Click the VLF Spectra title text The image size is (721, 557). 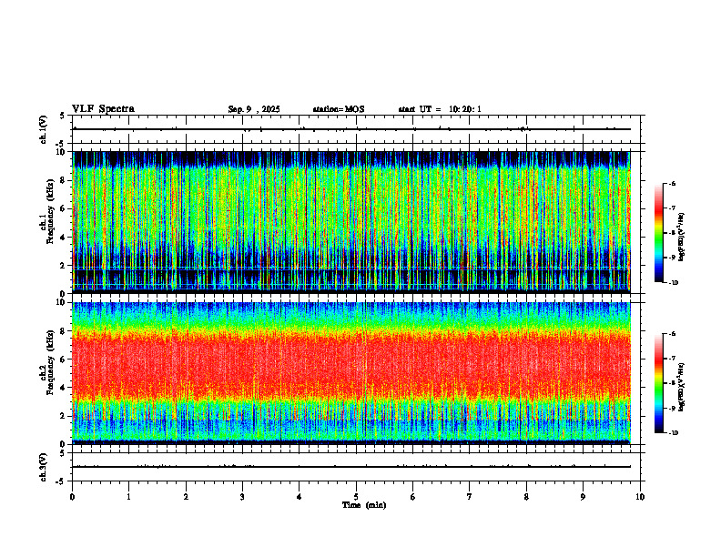point(103,109)
